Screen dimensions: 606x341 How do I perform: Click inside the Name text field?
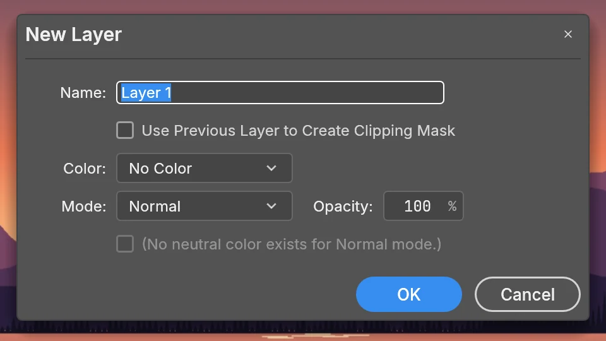(x=280, y=92)
